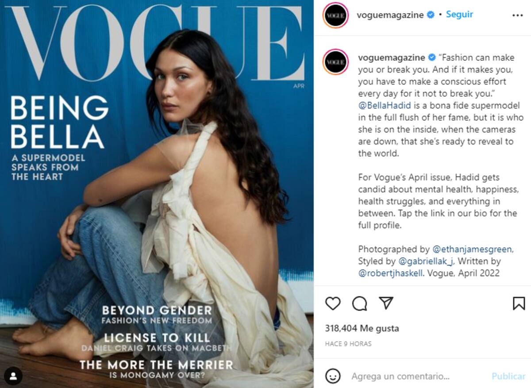Share the post via paper plane icon
Screen dimensions: 531x388
[x=386, y=303]
